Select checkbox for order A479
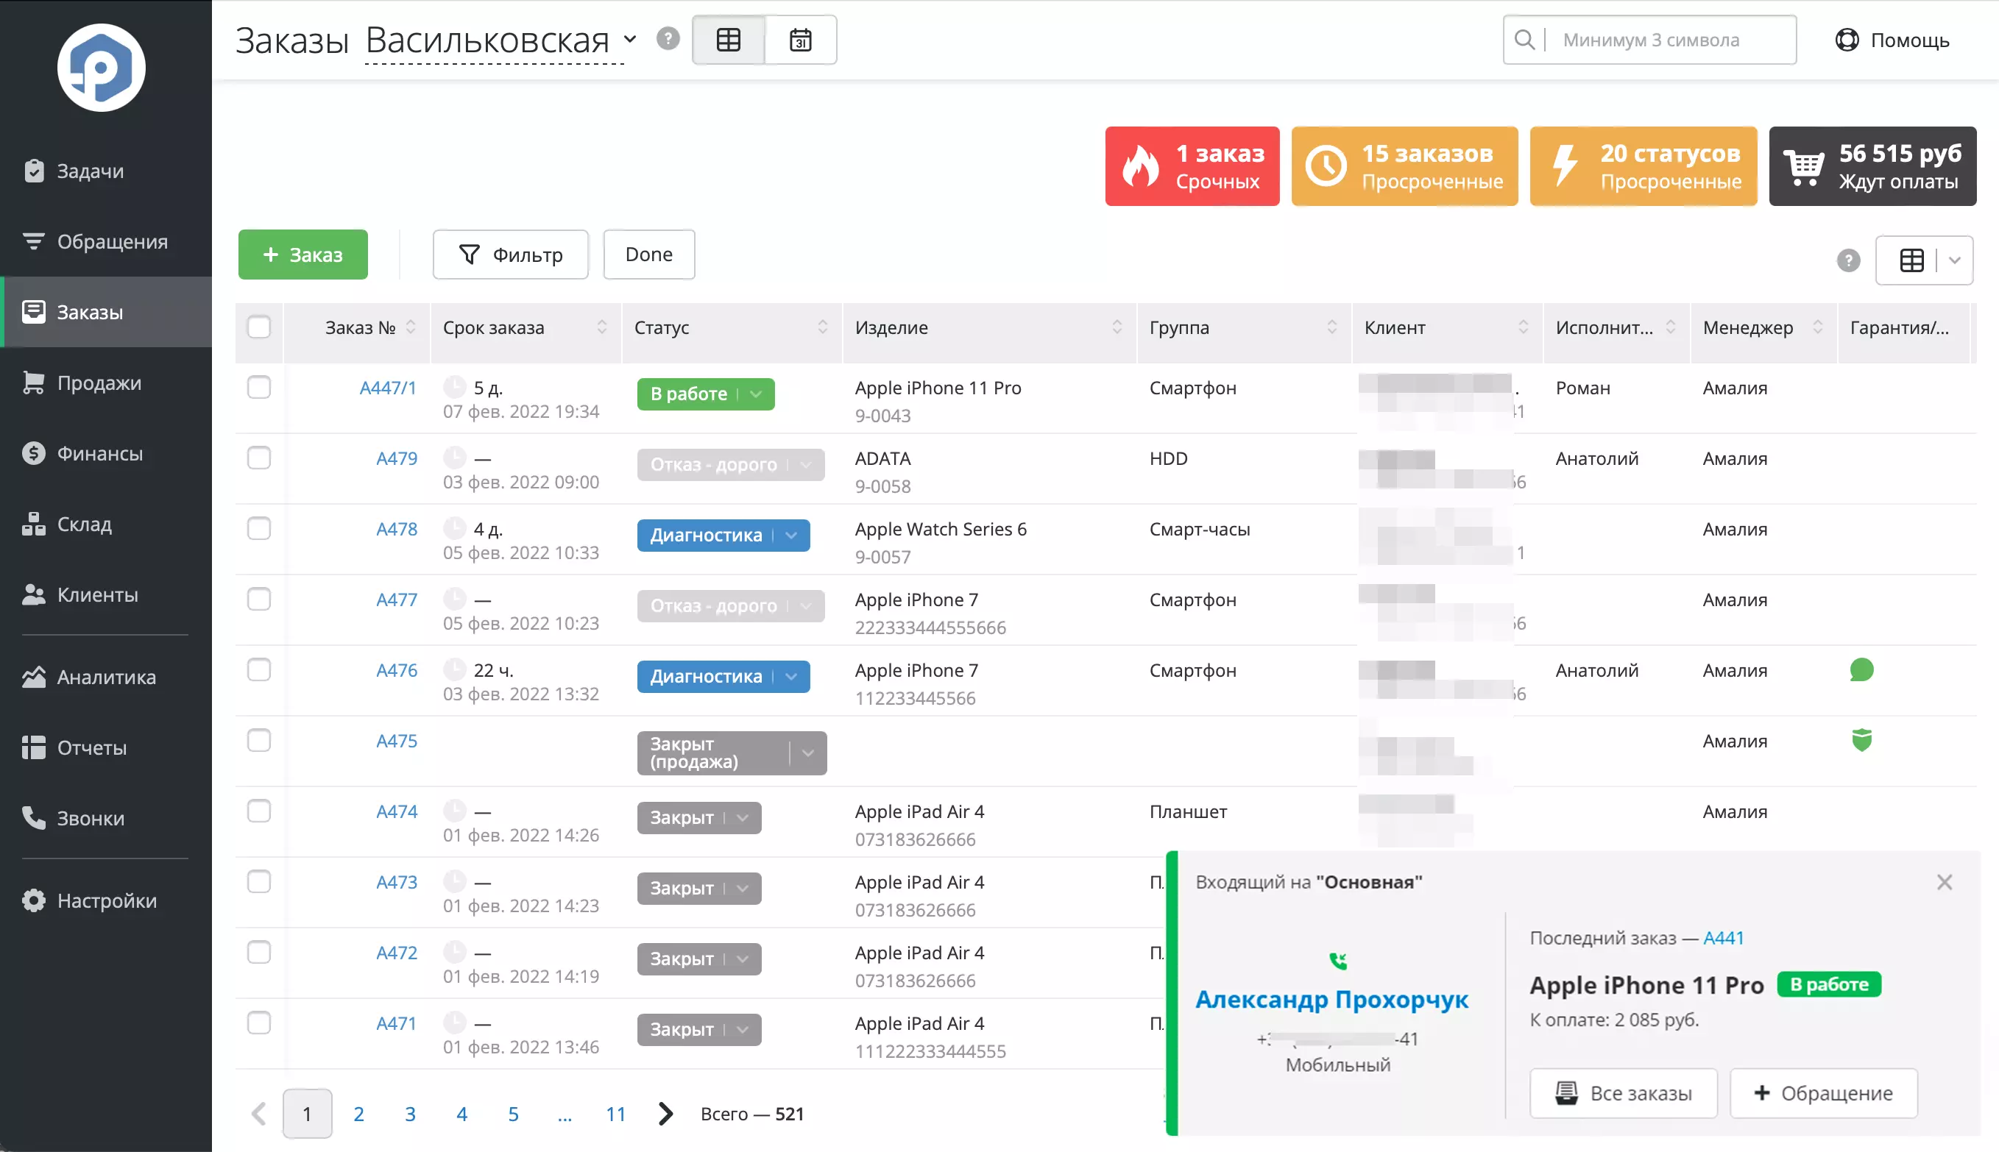Screen dimensions: 1999x1152 click(x=259, y=458)
